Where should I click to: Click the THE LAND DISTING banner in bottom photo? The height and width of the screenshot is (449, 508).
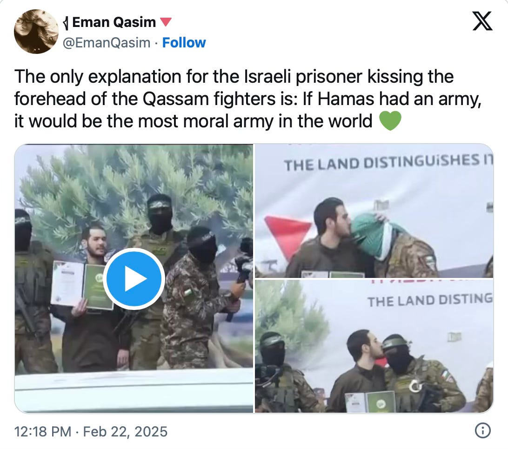(430, 300)
